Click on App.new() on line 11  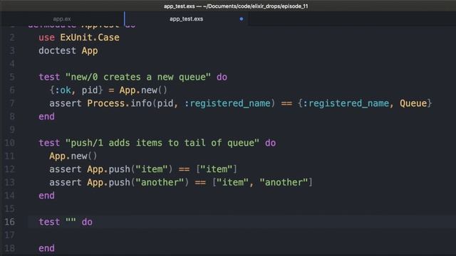[x=73, y=156]
